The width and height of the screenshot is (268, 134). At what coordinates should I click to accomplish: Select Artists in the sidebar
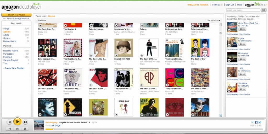tap(6, 35)
